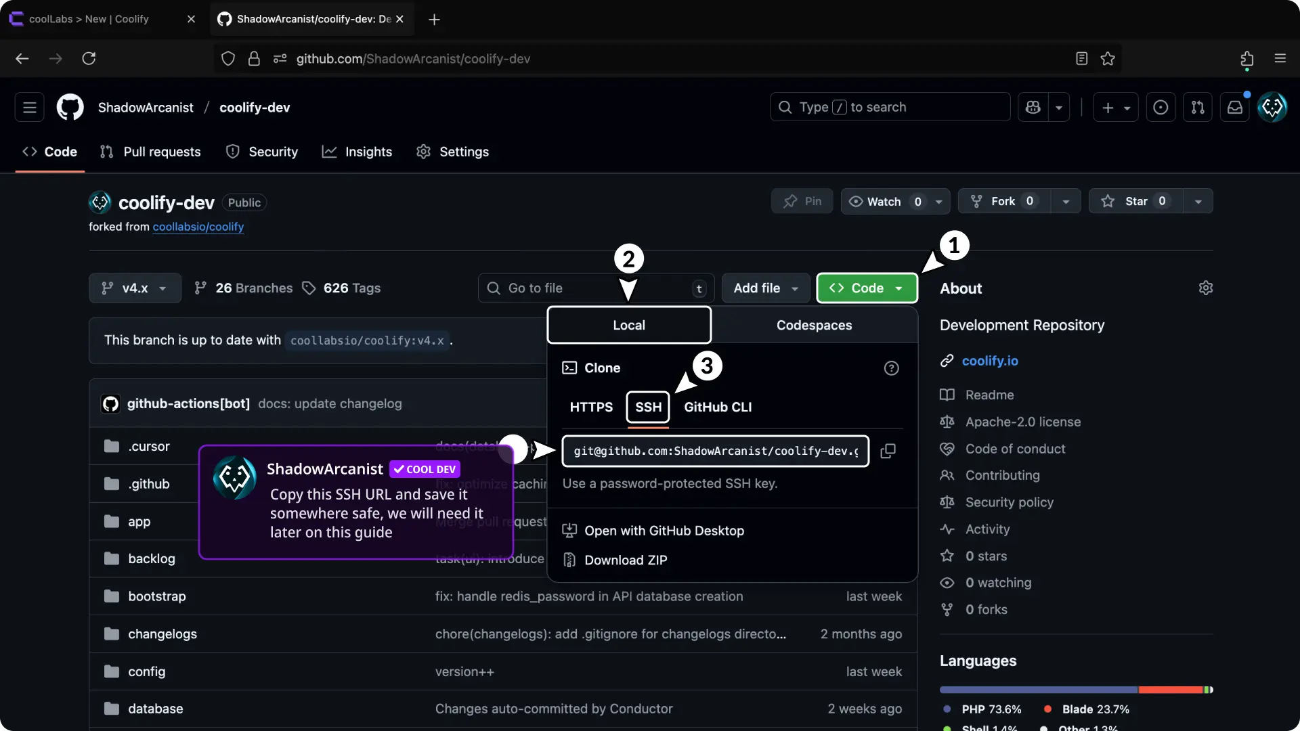
Task: Open the GitHub Copilot icon in the header
Action: [x=1033, y=108]
